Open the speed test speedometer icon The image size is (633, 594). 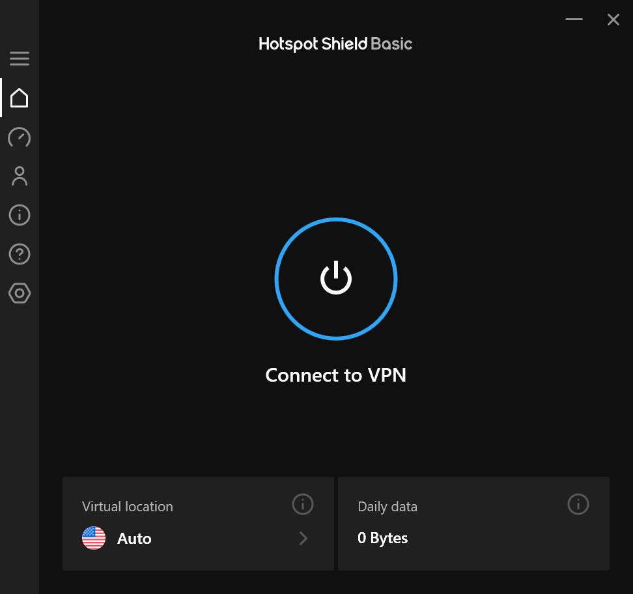pos(20,137)
